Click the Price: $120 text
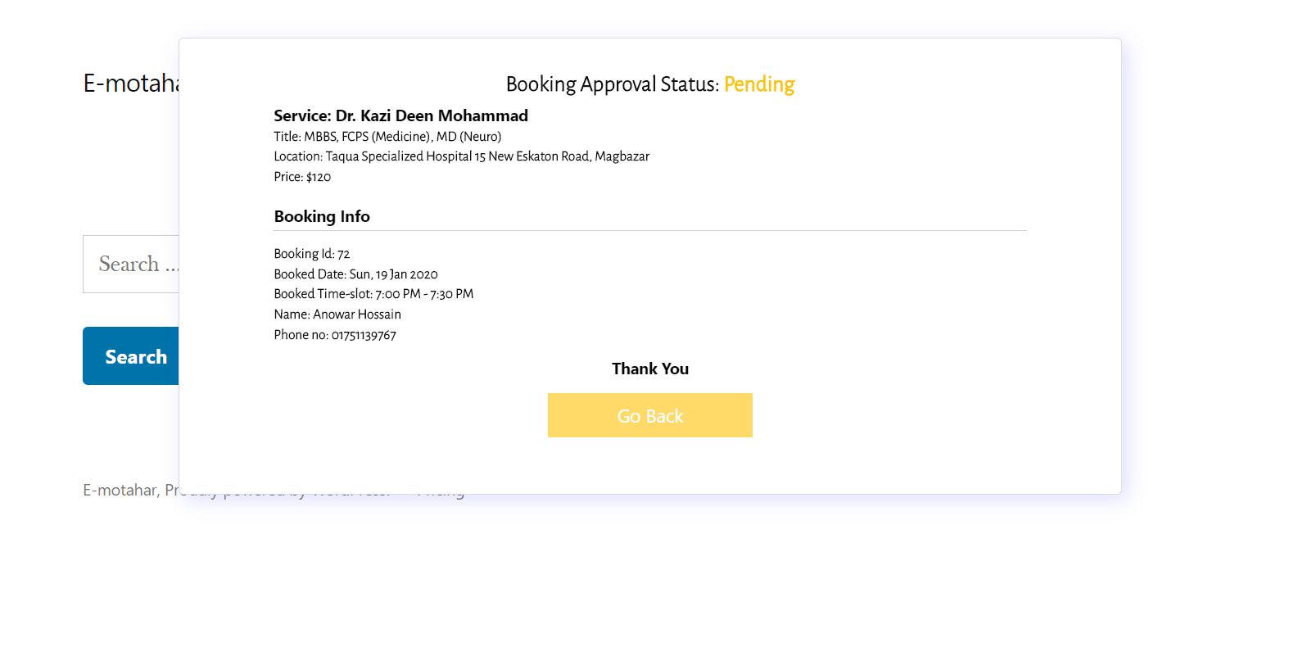 pos(302,177)
